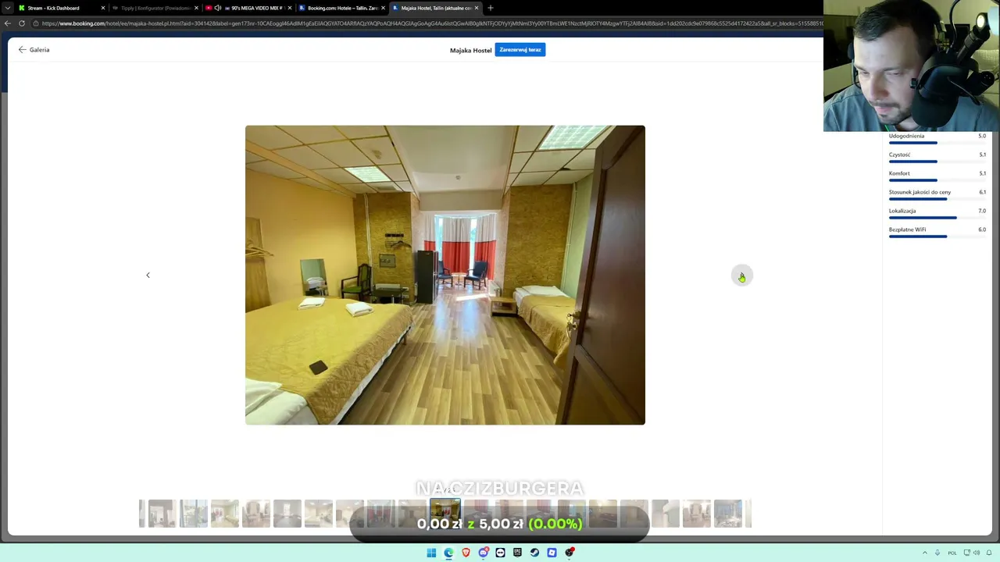The image size is (1000, 562).
Task: Switch to the Tipply Konfigurator tab
Action: pyautogui.click(x=155, y=8)
